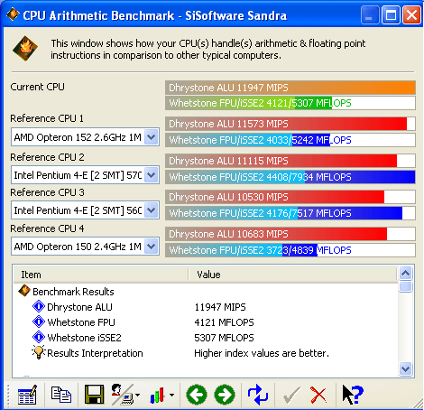Click the large flame diamond icon beside description
The width and height of the screenshot is (424, 410).
coord(25,49)
